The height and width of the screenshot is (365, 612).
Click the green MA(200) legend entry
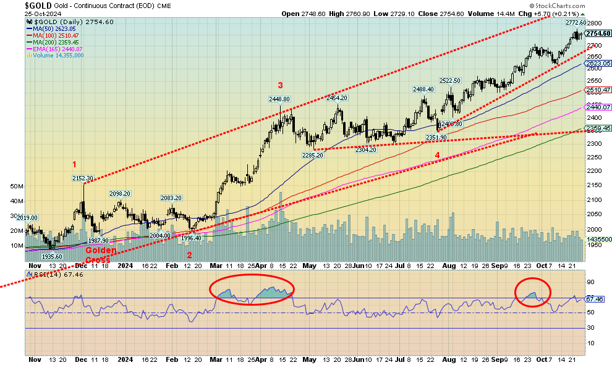click(54, 42)
